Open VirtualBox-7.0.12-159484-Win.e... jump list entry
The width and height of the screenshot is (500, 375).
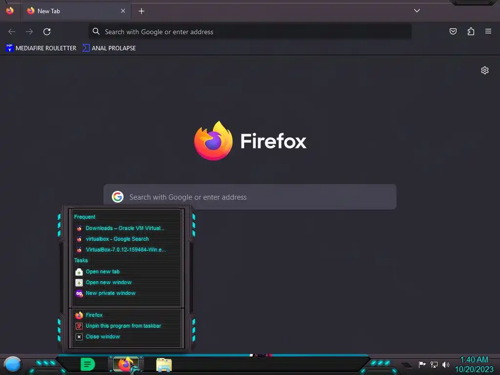coord(126,250)
